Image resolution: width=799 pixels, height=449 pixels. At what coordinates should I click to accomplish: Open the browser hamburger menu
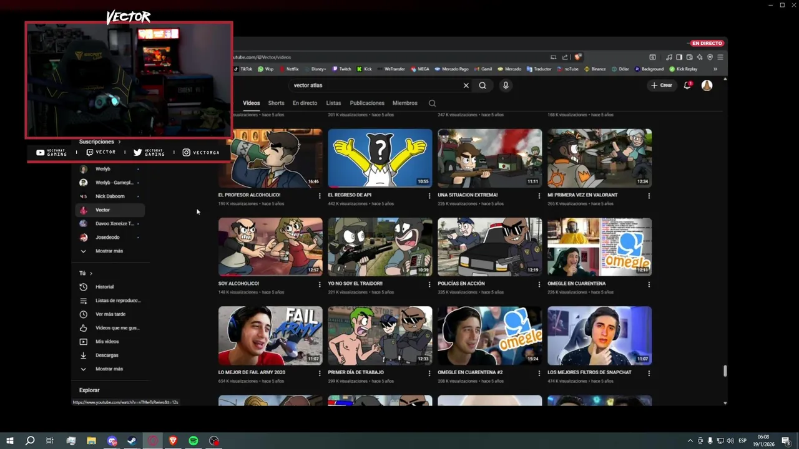720,57
